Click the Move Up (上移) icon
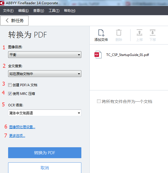The width and height of the screenshot is (168, 173). point(139,32)
